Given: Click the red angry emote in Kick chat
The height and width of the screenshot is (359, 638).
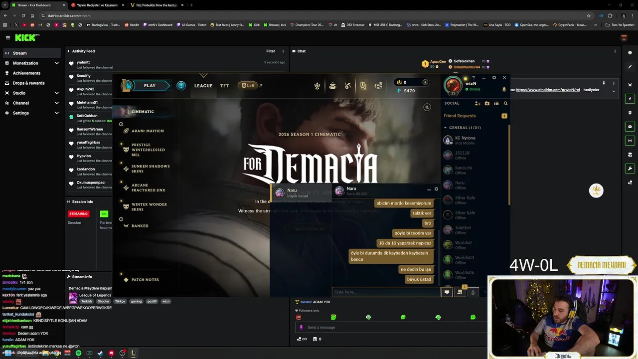Looking at the screenshot, I should pos(299,317).
